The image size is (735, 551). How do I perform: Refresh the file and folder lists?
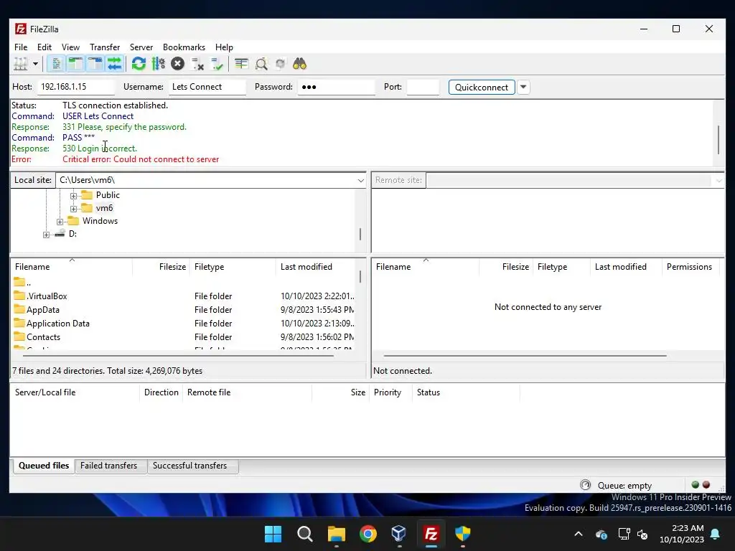point(139,64)
